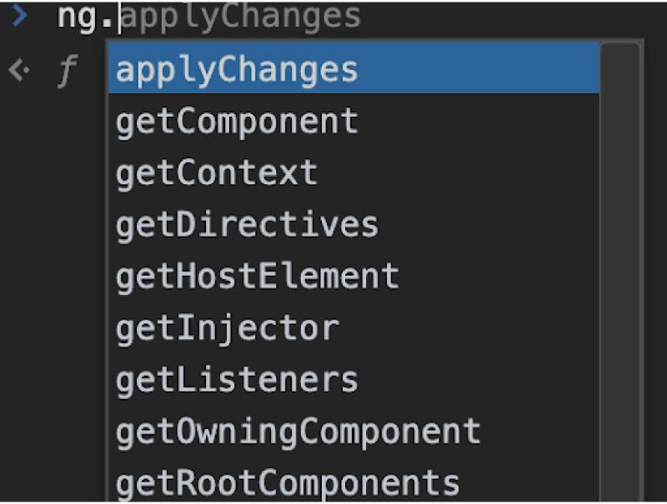Viewport: 667px width, 504px height.
Task: Click empty console area beneath the f output
Action: tap(53, 297)
